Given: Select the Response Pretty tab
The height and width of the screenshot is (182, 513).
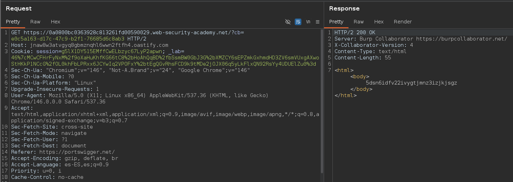Looking at the screenshot, I should coord(336,22).
